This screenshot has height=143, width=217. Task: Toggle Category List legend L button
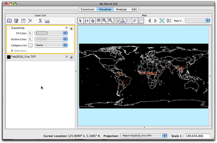pos(30,45)
